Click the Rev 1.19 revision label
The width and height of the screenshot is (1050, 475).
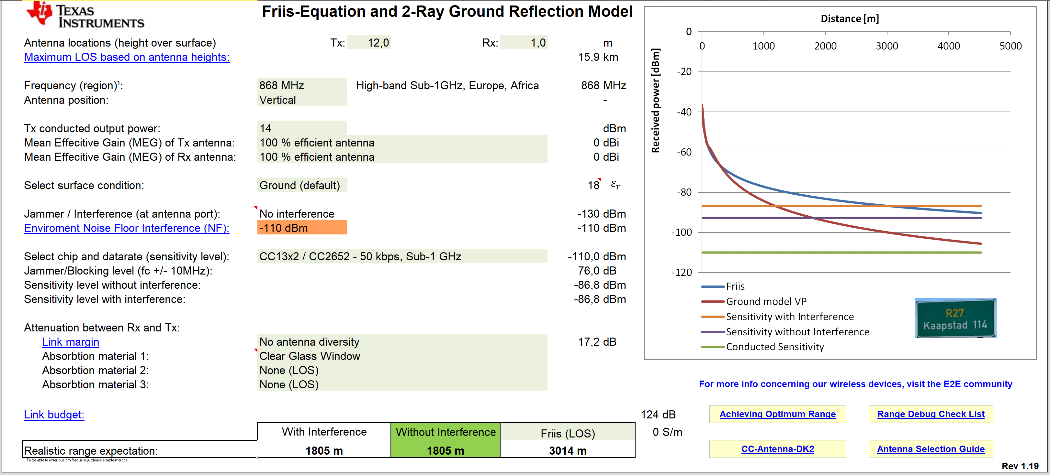pos(1020,466)
